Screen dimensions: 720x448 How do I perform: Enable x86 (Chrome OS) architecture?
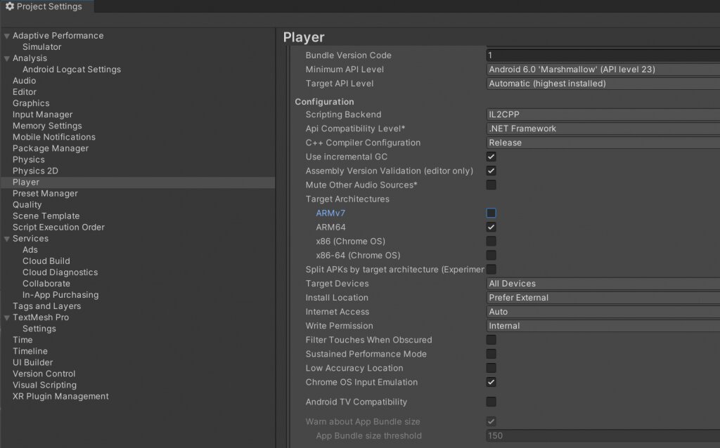[491, 241]
